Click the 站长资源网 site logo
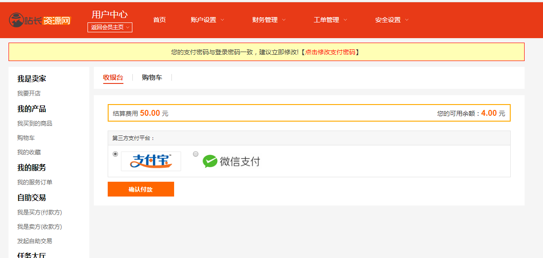The image size is (543, 258). (40, 20)
